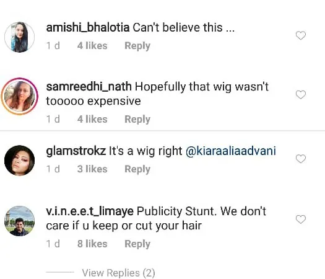The image size is (325, 279).
Task: Reply to amishi_bhalotia's comment
Action: pos(137,46)
